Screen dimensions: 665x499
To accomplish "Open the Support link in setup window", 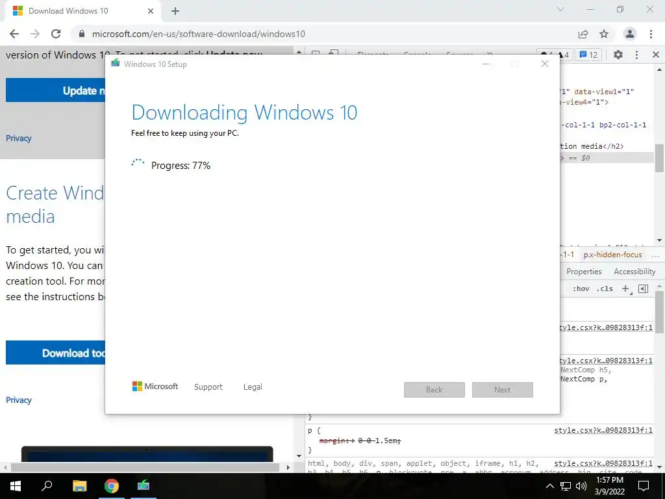I will coord(208,387).
